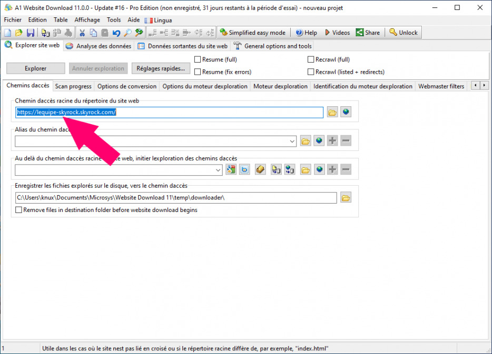This screenshot has width=492, height=354.
Task: Open the Tools menu
Action: [114, 20]
